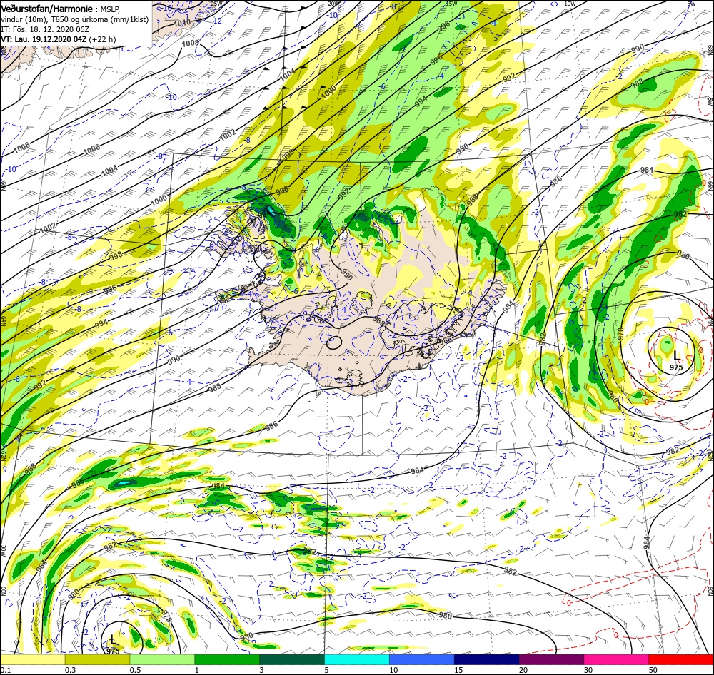Viewport: 714px width, 675px height.
Task: Click the '25W' longitude label at top
Action: coord(218,4)
